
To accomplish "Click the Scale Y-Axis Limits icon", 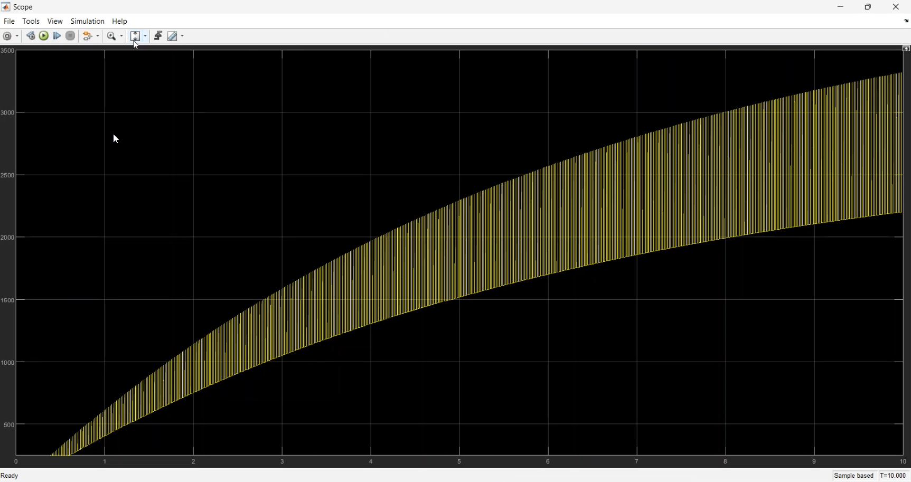I will click(x=135, y=36).
